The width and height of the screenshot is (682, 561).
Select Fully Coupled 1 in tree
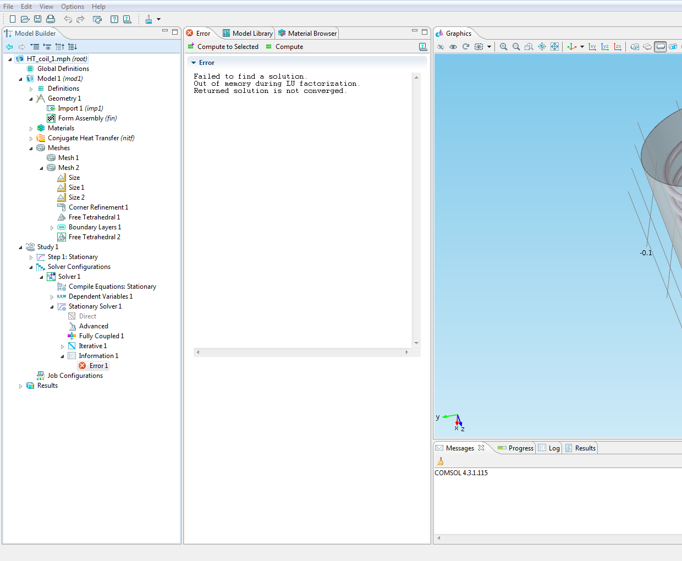tap(101, 336)
